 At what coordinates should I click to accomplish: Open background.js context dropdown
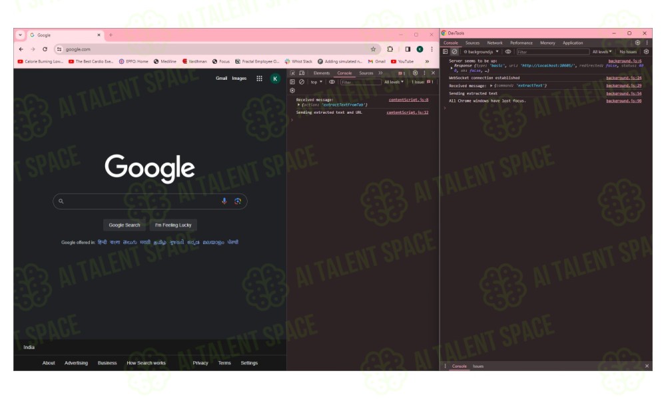[481, 52]
